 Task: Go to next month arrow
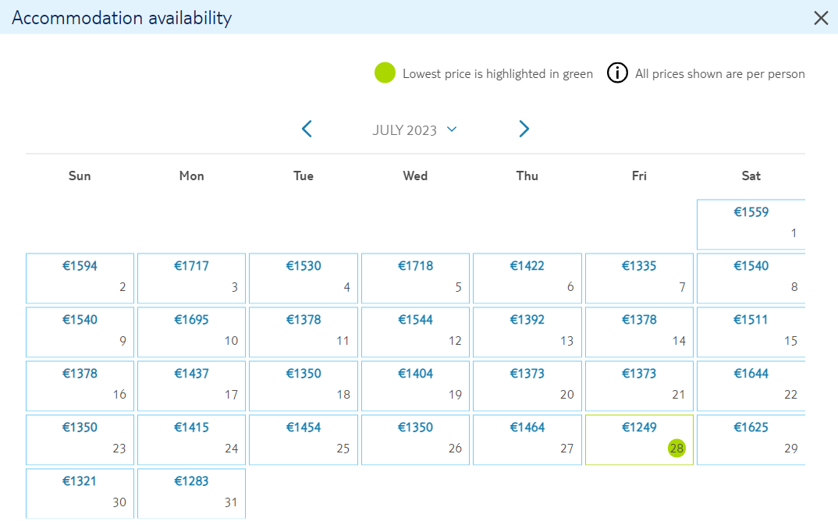tap(524, 129)
